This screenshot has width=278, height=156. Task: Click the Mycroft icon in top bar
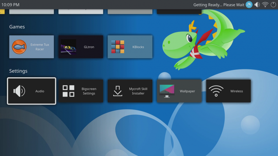[x=249, y=5]
